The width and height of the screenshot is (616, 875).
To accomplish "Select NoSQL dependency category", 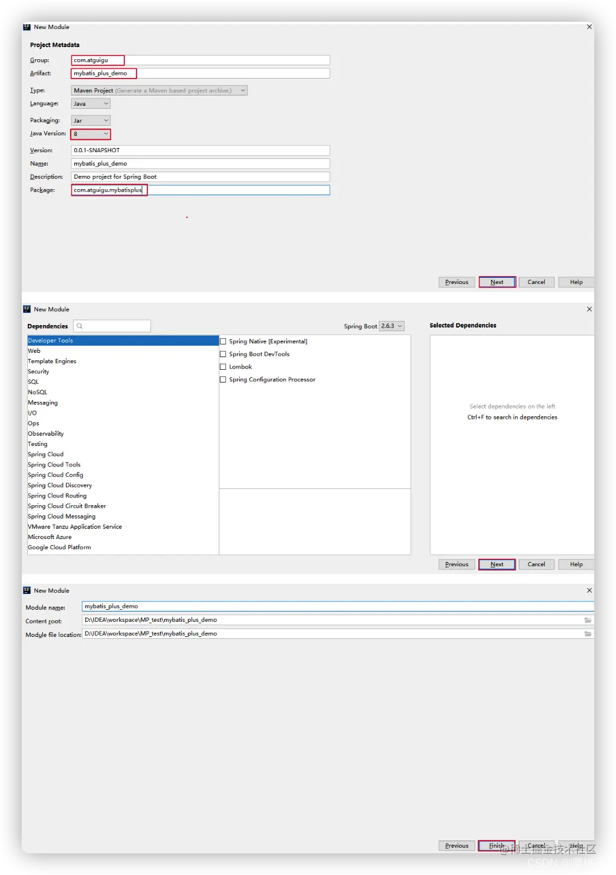I will [x=123, y=392].
